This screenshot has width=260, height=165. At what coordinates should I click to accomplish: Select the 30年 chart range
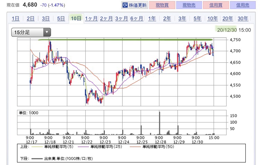point(243,18)
